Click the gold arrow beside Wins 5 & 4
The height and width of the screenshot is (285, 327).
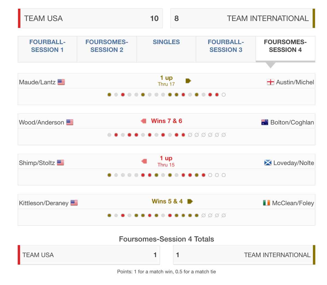190,201
